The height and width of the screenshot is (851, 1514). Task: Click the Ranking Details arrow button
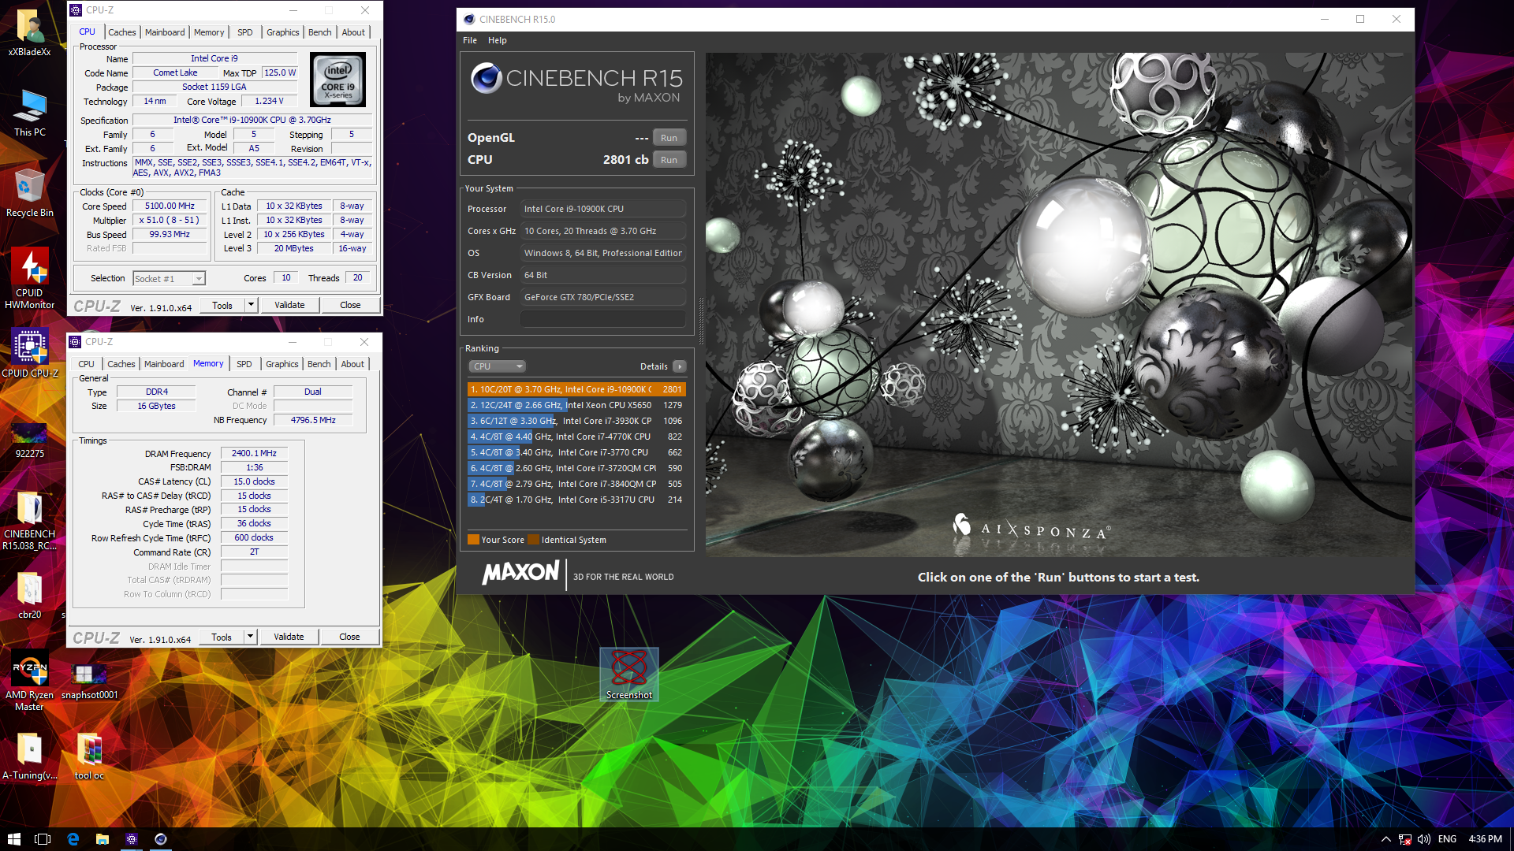(x=680, y=366)
